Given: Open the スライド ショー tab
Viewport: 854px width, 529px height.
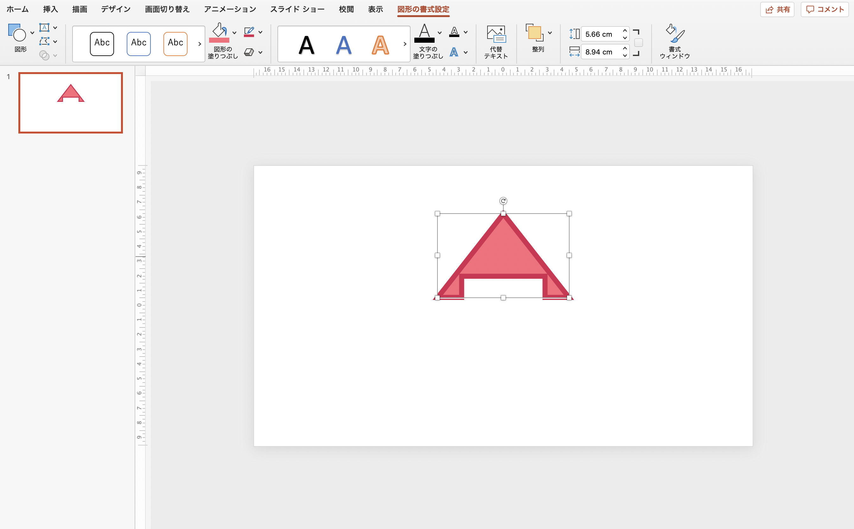Looking at the screenshot, I should (297, 9).
